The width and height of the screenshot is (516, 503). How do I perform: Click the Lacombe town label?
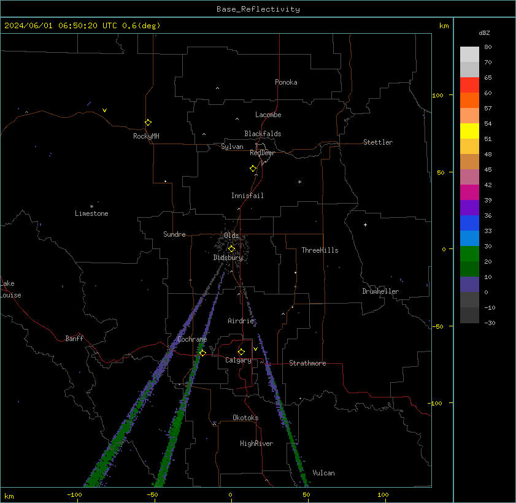click(x=268, y=115)
